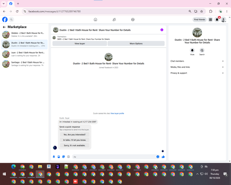
Task: Attach a photo using the image icon
Action: tap(59, 157)
